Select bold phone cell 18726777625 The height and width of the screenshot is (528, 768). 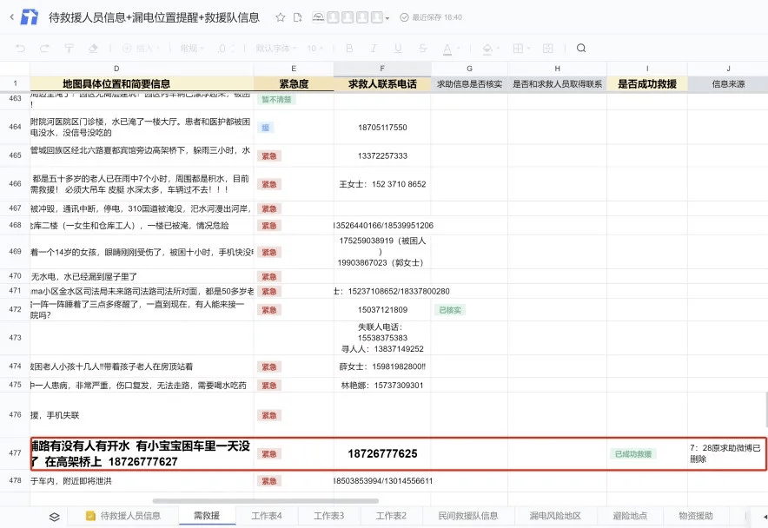click(382, 454)
